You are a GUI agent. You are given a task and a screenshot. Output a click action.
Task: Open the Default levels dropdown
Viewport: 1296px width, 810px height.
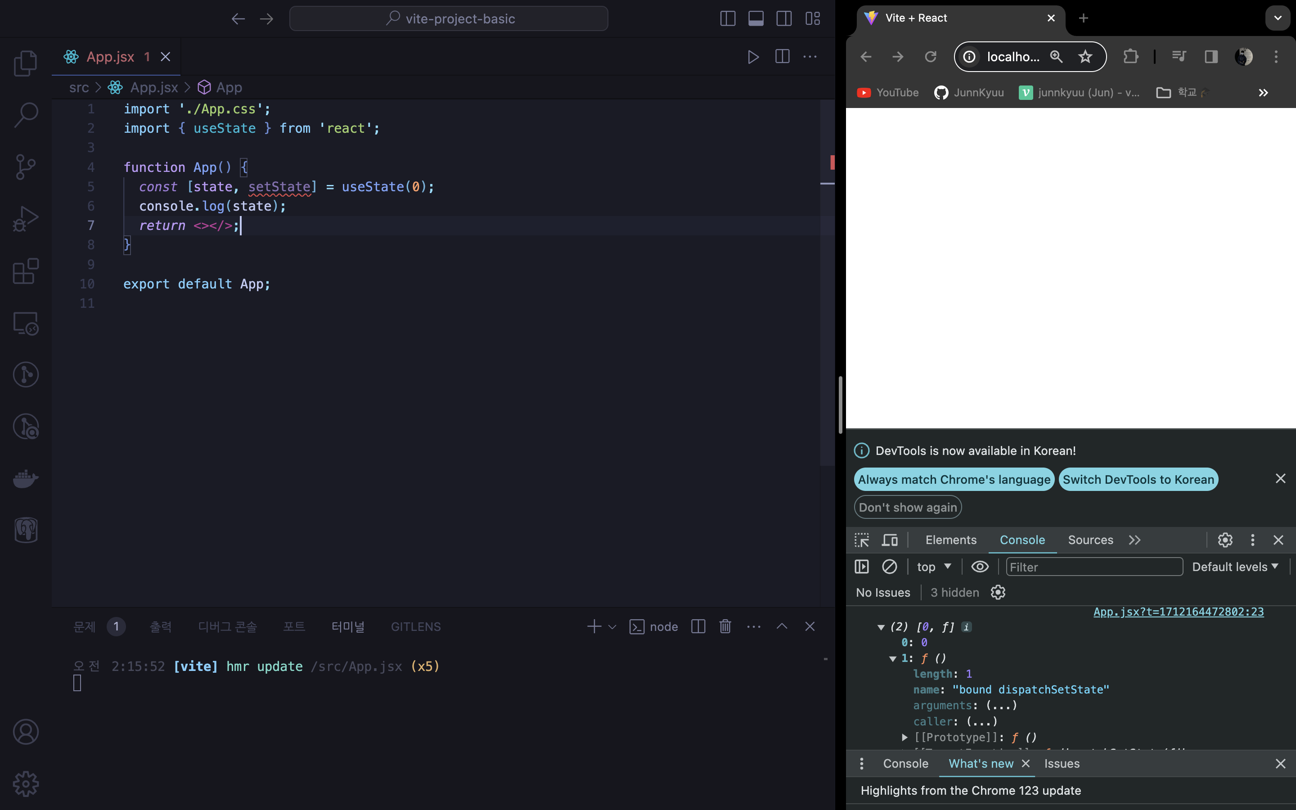(1234, 567)
